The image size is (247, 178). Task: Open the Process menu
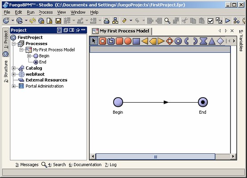tap(45, 12)
